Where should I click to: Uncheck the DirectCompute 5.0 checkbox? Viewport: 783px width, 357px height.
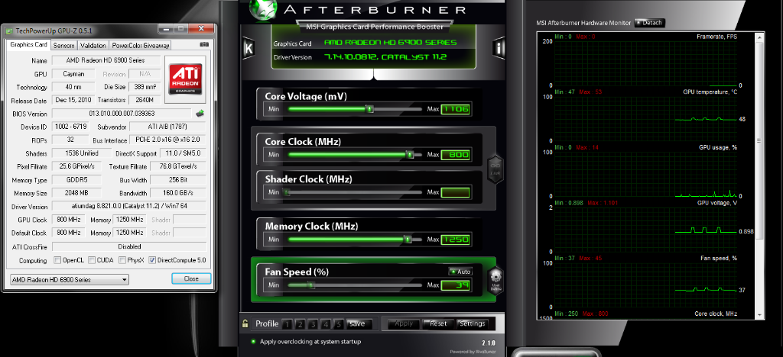pos(152,260)
